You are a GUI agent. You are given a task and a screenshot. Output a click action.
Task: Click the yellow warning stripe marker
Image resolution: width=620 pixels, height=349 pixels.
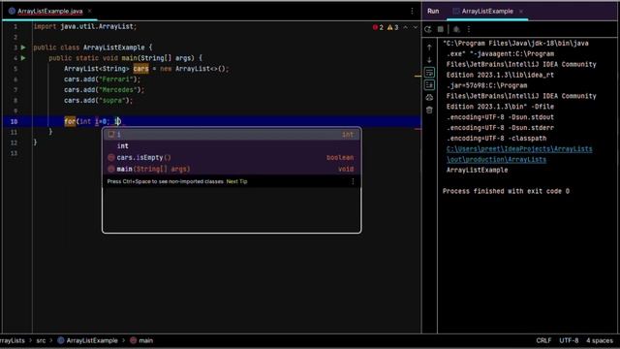point(418,76)
